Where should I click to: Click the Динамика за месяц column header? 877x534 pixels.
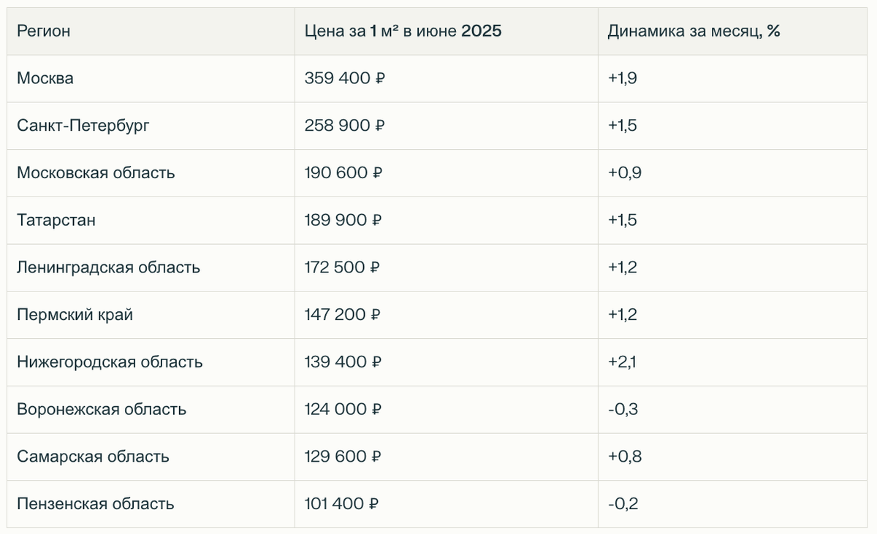click(x=694, y=31)
